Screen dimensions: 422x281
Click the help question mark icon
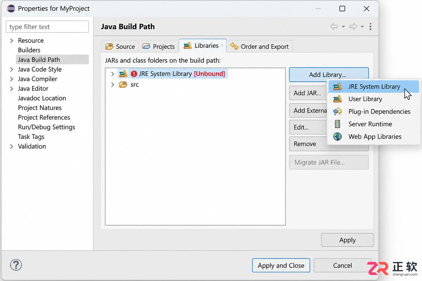[16, 265]
